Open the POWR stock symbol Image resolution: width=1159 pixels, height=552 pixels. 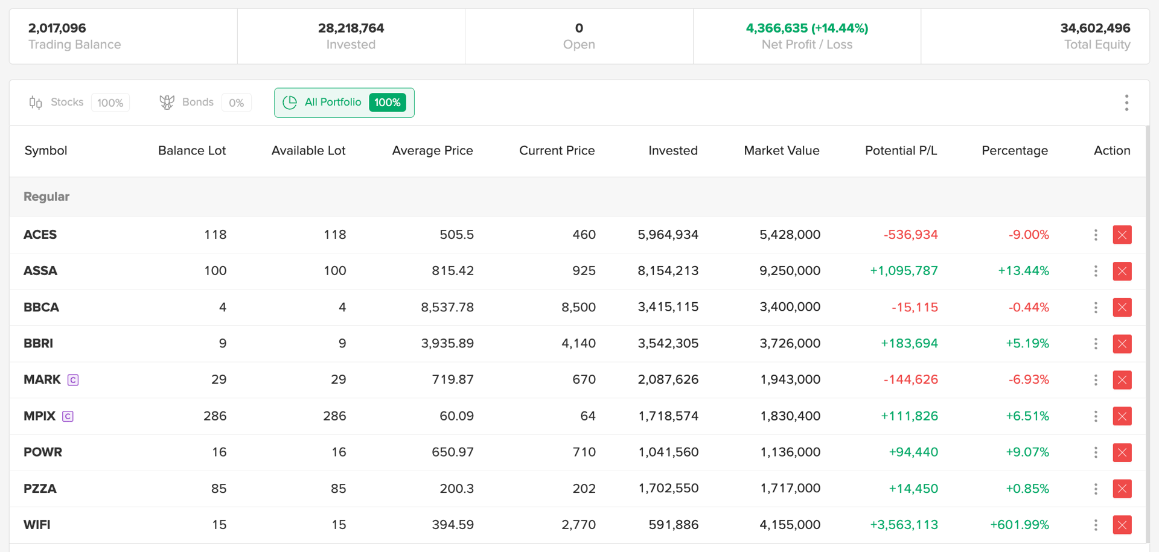click(43, 452)
